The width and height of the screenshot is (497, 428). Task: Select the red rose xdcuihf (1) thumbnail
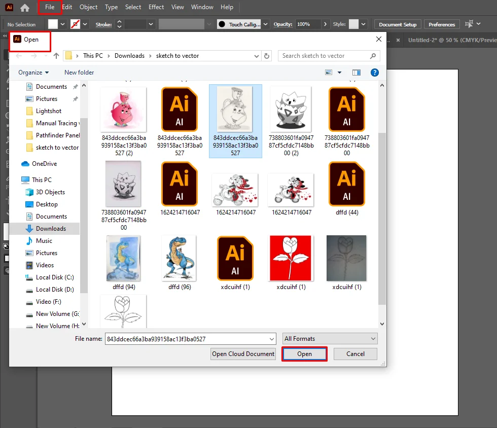click(x=291, y=259)
